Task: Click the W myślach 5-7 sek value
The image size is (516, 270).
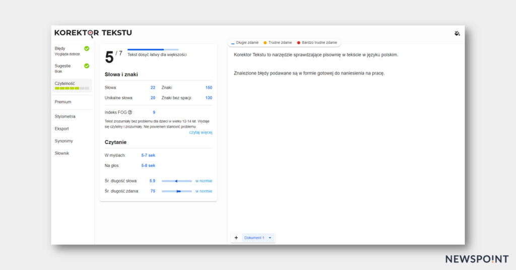Action: pyautogui.click(x=148, y=155)
